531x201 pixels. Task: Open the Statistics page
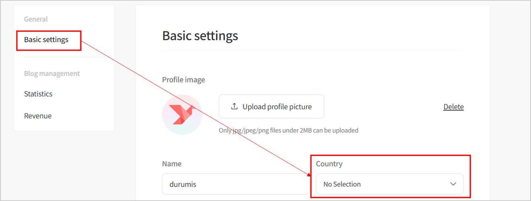(x=38, y=94)
